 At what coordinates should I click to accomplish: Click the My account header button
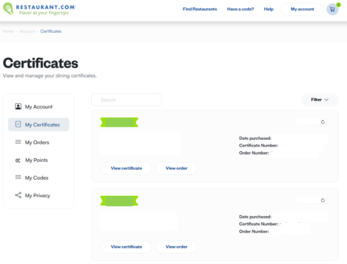[303, 9]
